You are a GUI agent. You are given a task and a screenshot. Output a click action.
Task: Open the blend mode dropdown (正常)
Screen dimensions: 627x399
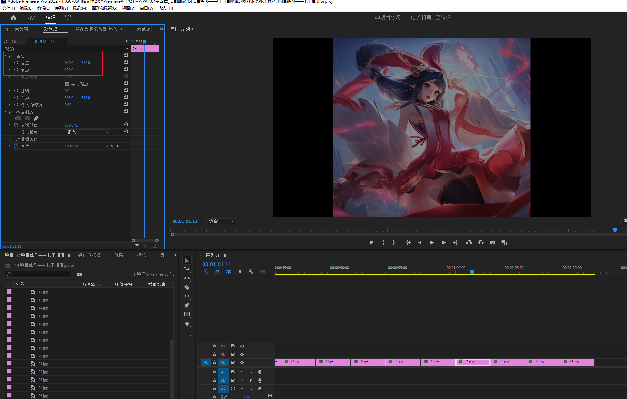coord(88,132)
